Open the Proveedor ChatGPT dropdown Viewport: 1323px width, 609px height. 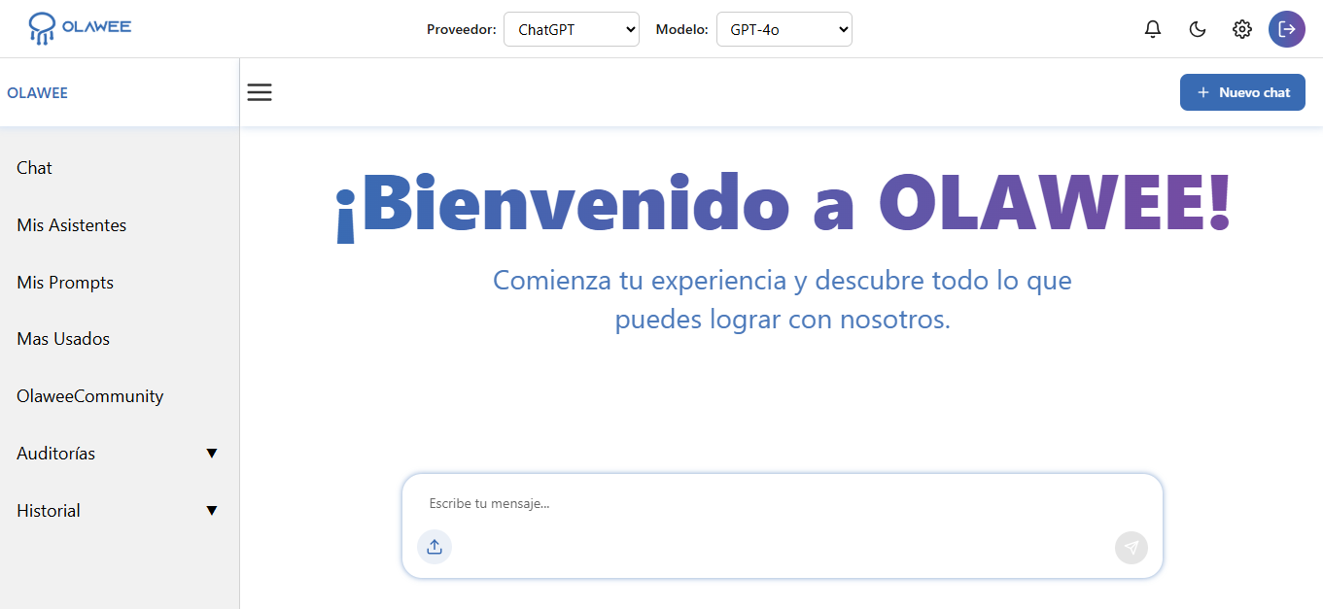[x=572, y=29]
